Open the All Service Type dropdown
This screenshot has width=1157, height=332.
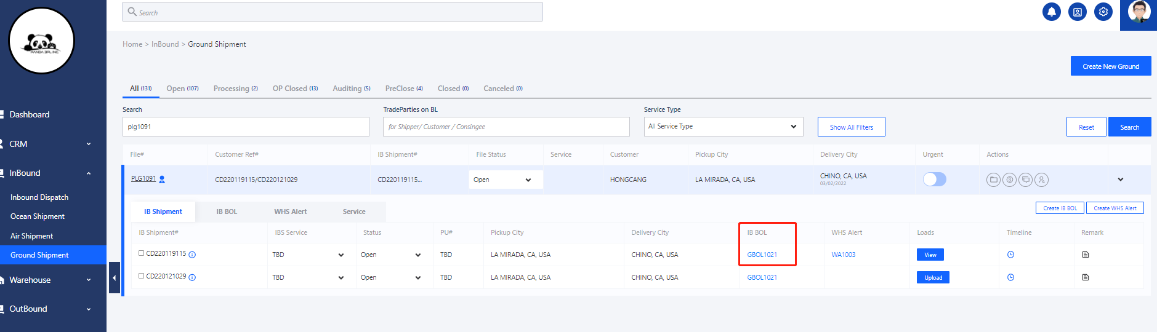coord(723,127)
